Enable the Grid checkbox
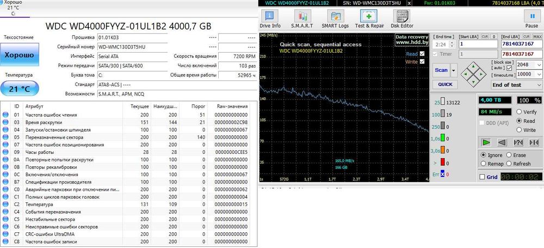This screenshot has height=248, width=544. tap(482, 177)
